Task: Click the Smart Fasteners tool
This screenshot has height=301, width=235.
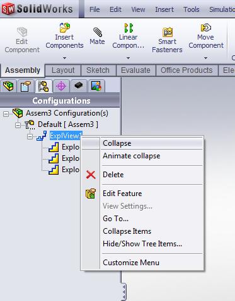Action: [x=167, y=40]
